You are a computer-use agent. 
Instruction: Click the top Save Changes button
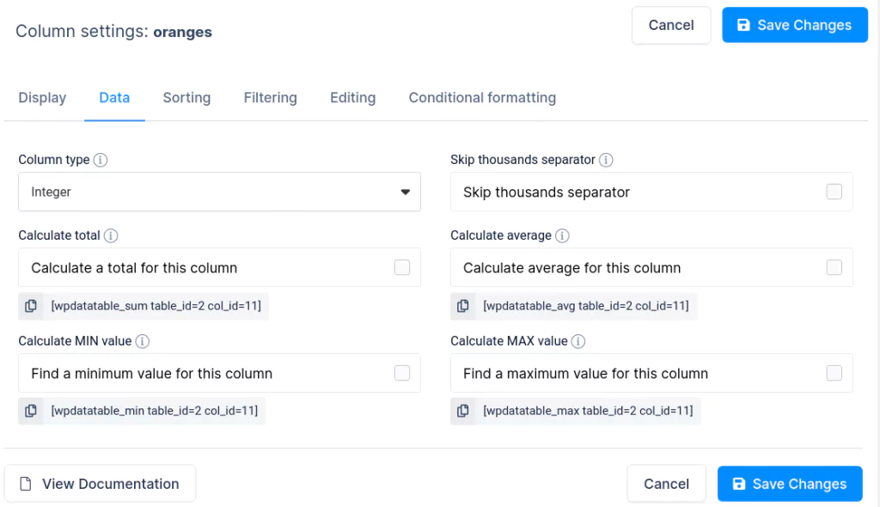click(795, 25)
